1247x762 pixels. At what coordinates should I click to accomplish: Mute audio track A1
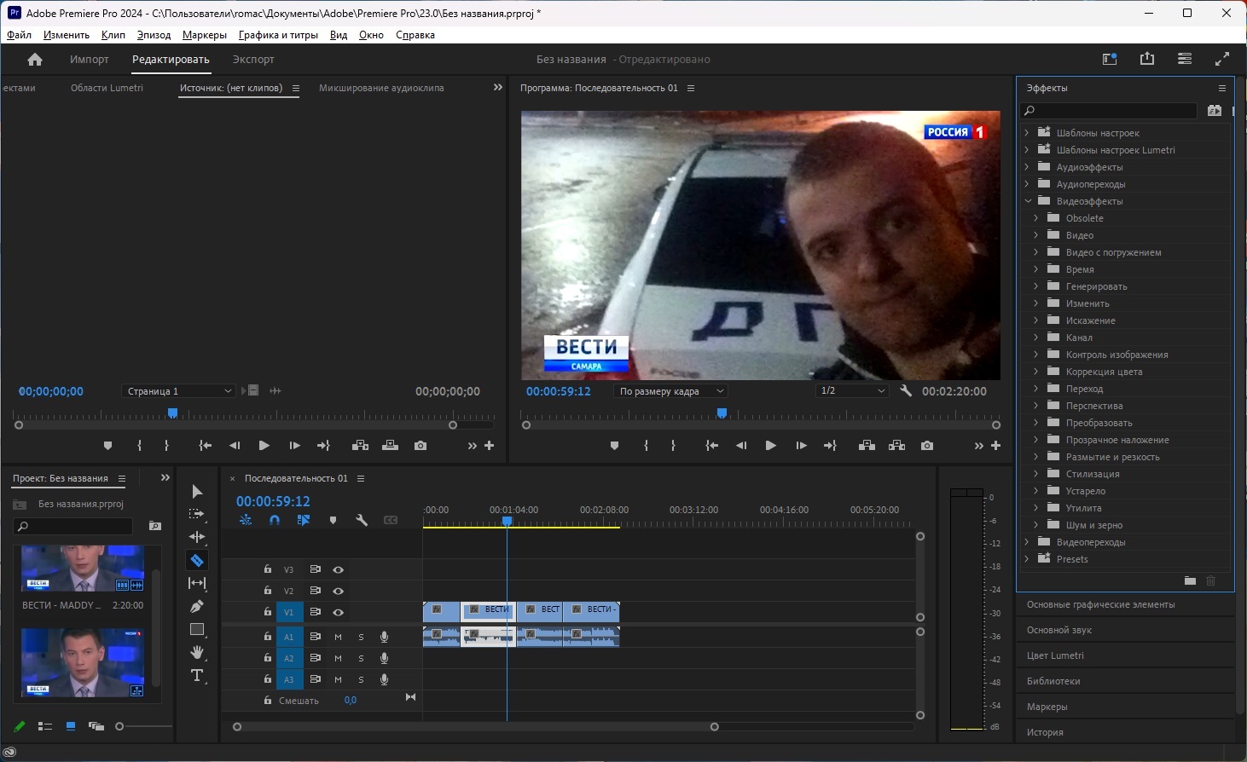click(x=339, y=637)
